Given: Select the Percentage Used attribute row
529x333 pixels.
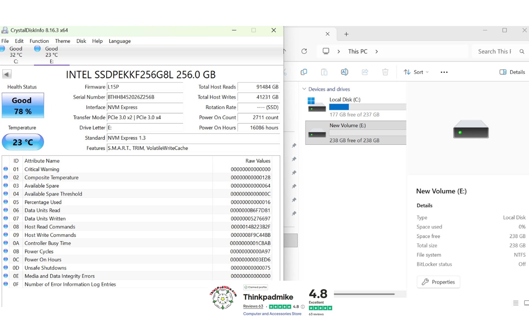Looking at the screenshot, I should pyautogui.click(x=137, y=202).
